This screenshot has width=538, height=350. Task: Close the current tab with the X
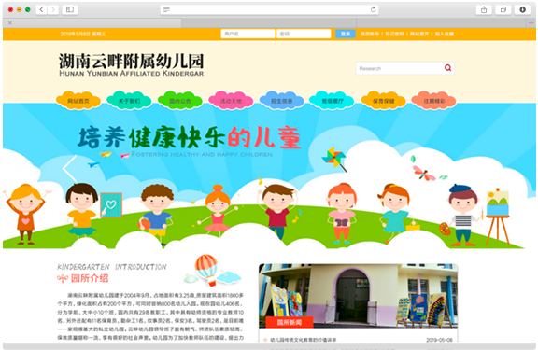[10, 23]
